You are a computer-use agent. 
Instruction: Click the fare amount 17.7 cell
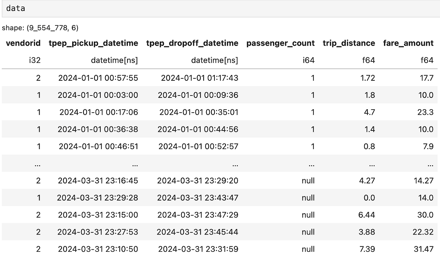click(x=427, y=78)
